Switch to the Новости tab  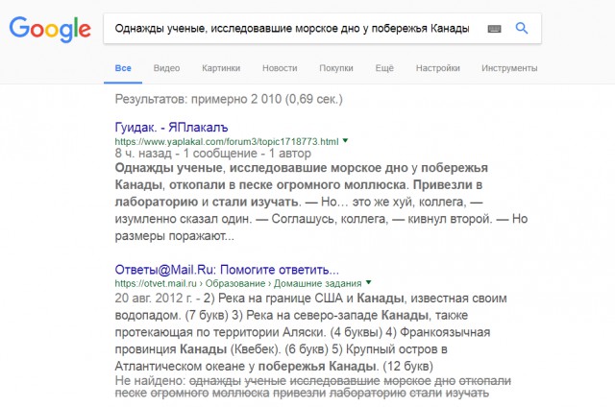tap(280, 68)
